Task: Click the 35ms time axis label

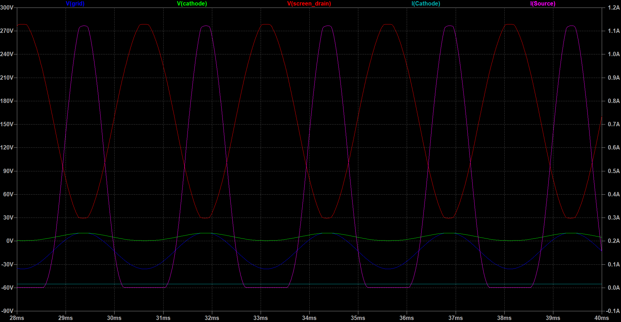Action: click(x=358, y=318)
